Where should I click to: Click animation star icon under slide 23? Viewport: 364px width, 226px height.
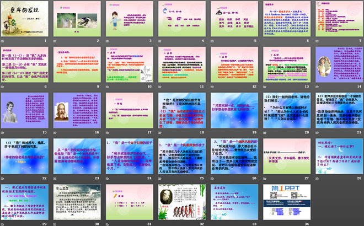[55, 179]
